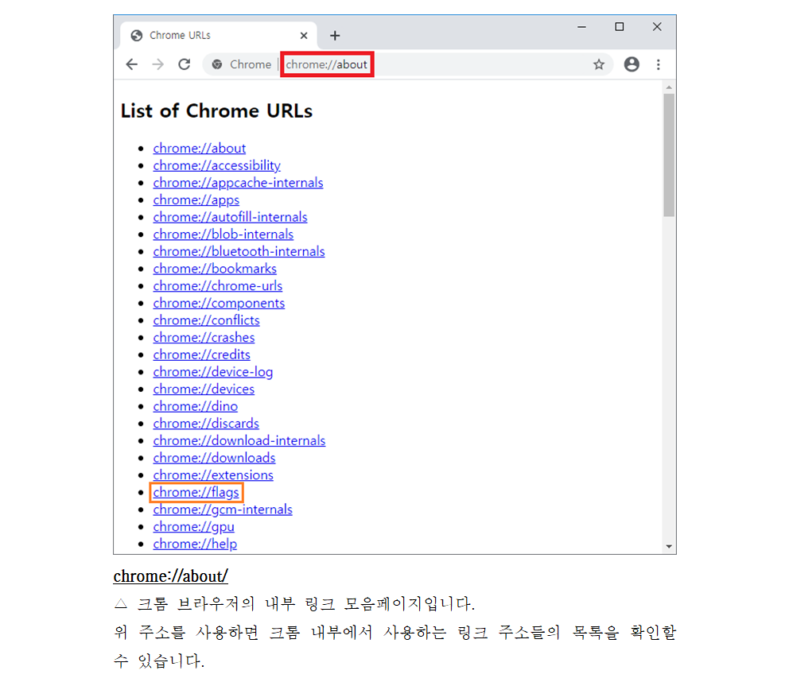Open the chrome://download-internals link
Image resolution: width=789 pixels, height=682 pixels.
coord(239,440)
